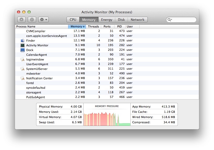Viewport: 214px width, 150px height.
Task: Open the Network tab
Action: pyautogui.click(x=138, y=20)
